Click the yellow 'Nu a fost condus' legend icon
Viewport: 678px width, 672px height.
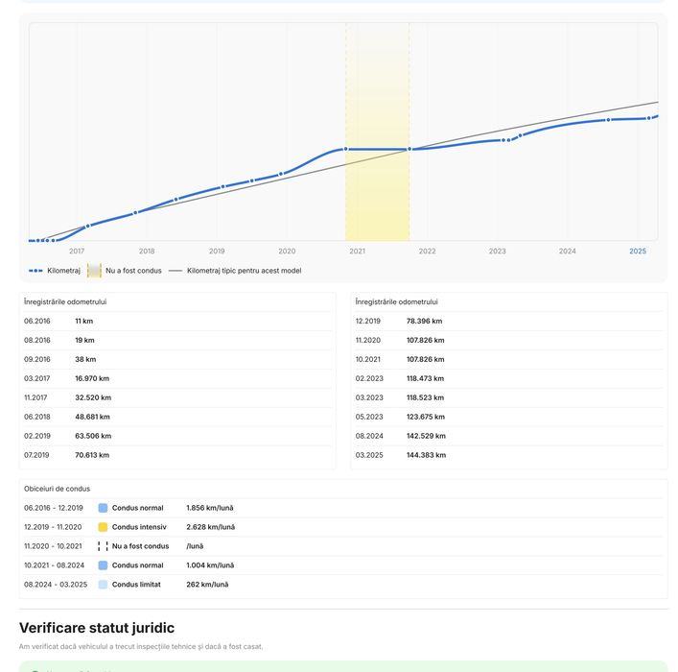[x=94, y=270]
